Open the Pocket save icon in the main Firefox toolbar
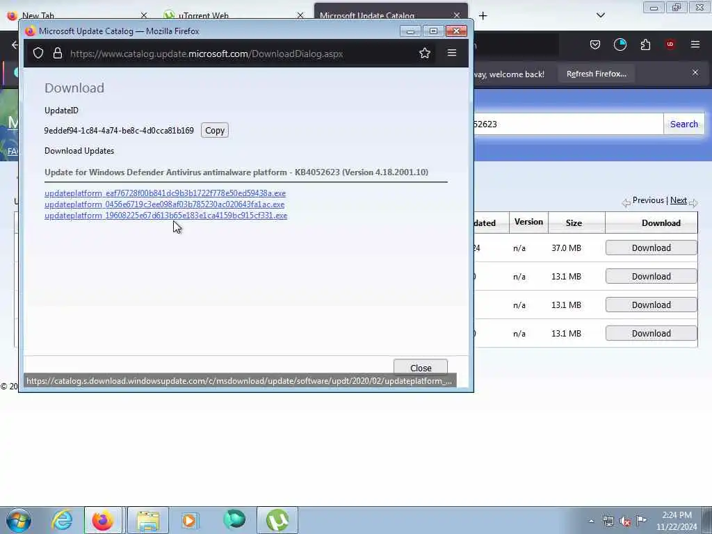Screen dimensions: 712x534 point(595,44)
